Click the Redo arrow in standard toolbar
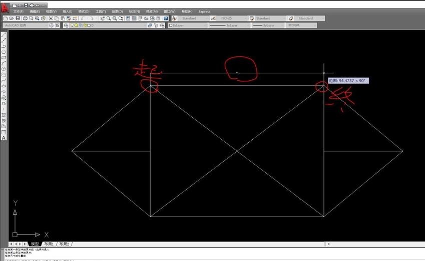Screen dimensions: 425x261 pos(91,18)
